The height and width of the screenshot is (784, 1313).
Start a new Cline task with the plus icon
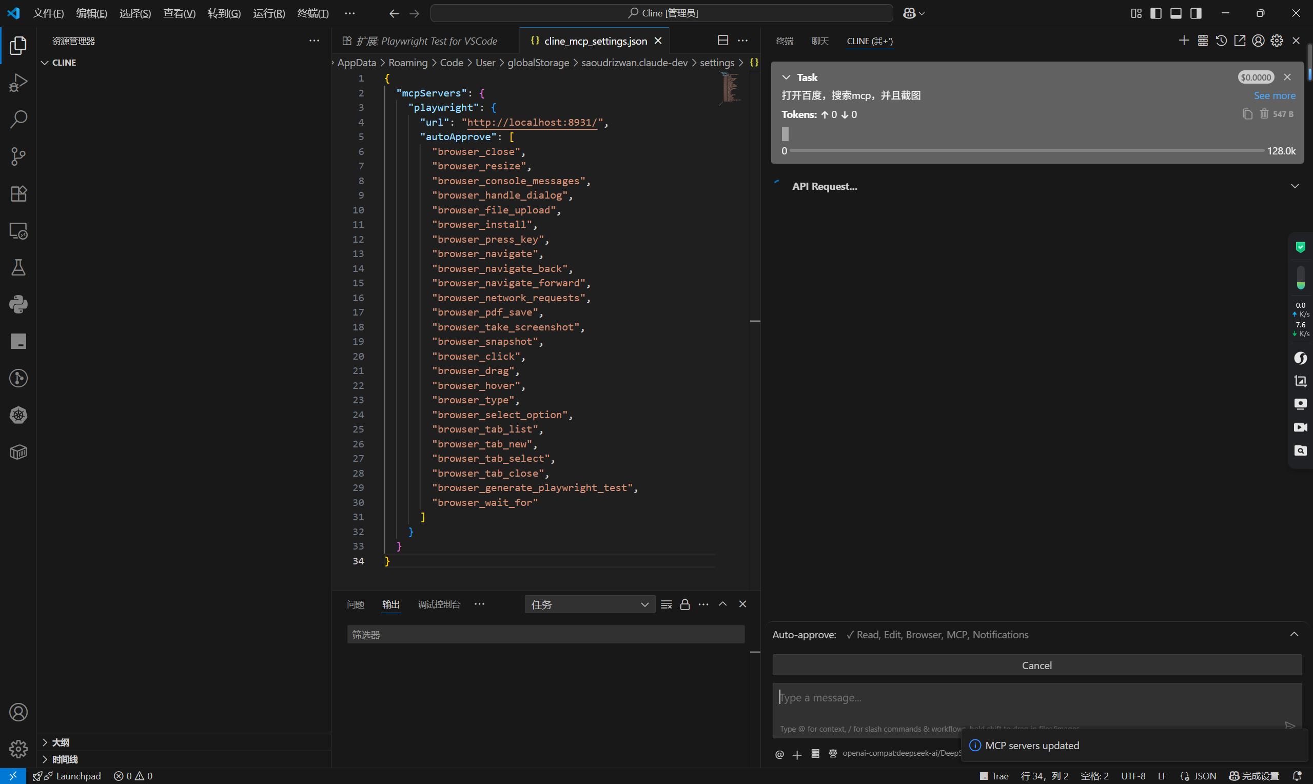coord(1184,40)
